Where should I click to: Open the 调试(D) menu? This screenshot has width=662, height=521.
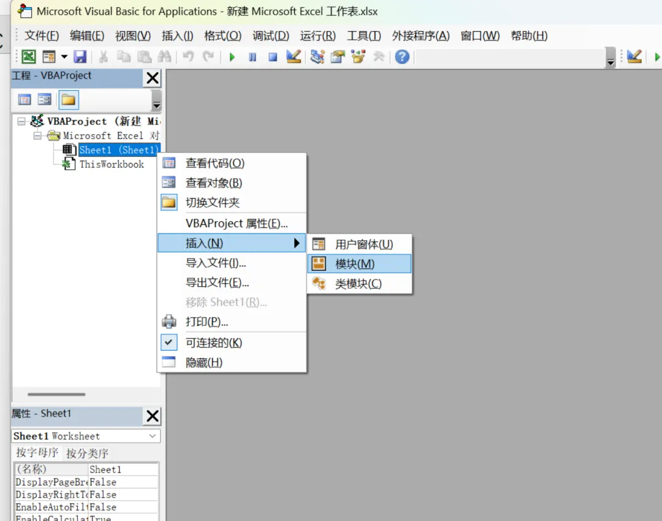coord(271,36)
